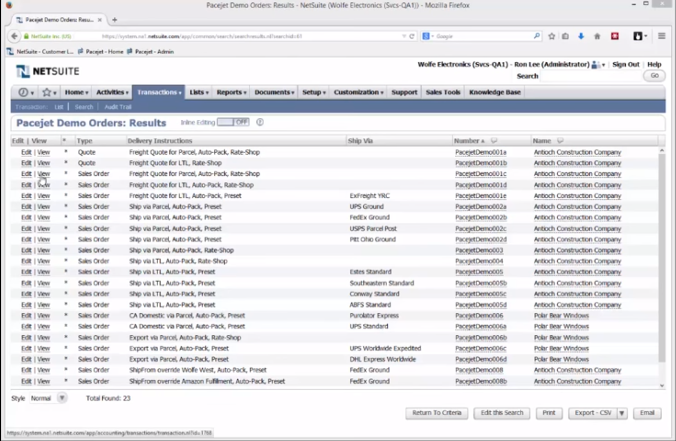This screenshot has width=676, height=441.
Task: Expand the Export - CSV dropdown arrow
Action: (x=622, y=413)
